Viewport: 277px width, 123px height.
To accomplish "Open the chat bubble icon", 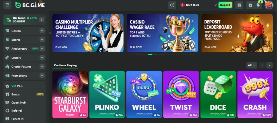I will point(250,5).
